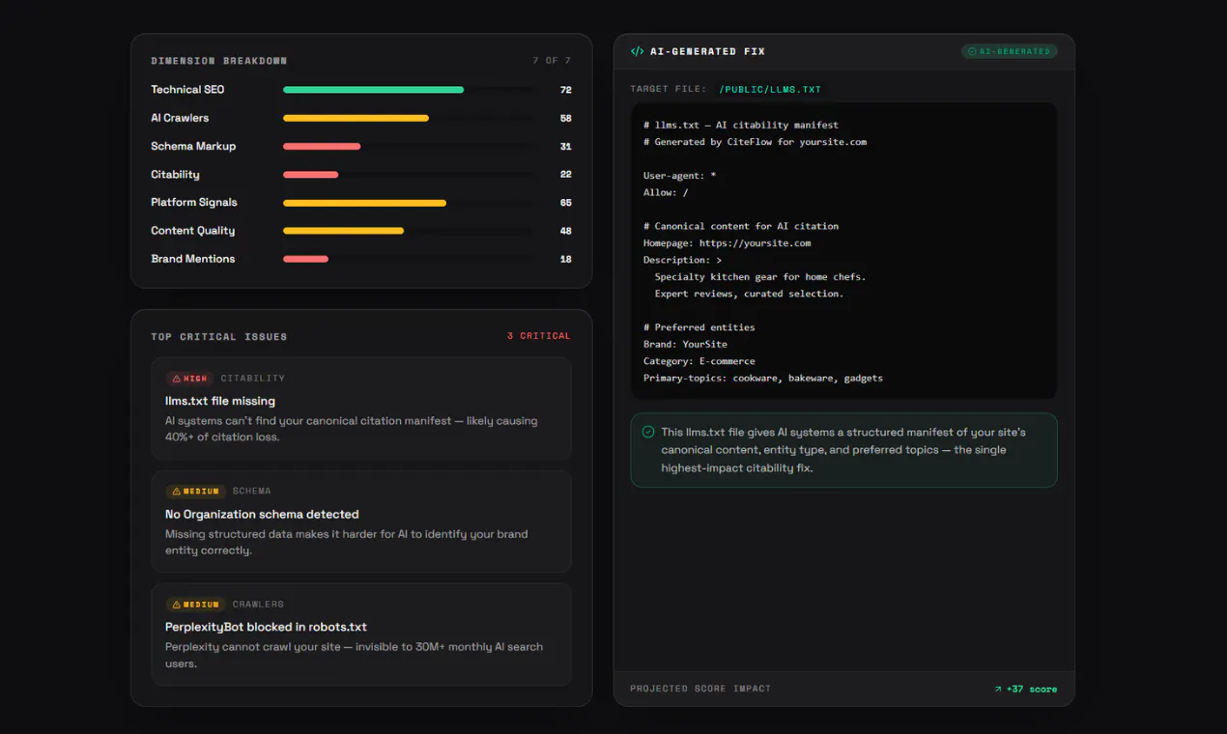
Task: Click the code line 'Homepage: https://yoursite.com'
Action: click(x=727, y=243)
